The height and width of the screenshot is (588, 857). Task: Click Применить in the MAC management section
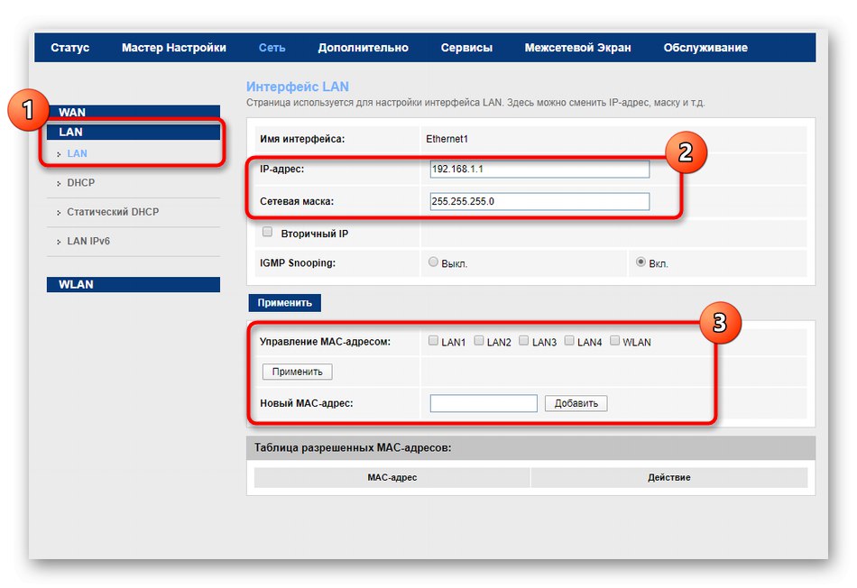[x=297, y=371]
